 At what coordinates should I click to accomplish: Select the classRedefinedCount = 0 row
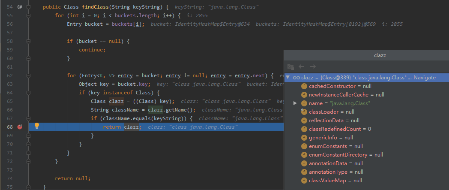tap(366, 129)
